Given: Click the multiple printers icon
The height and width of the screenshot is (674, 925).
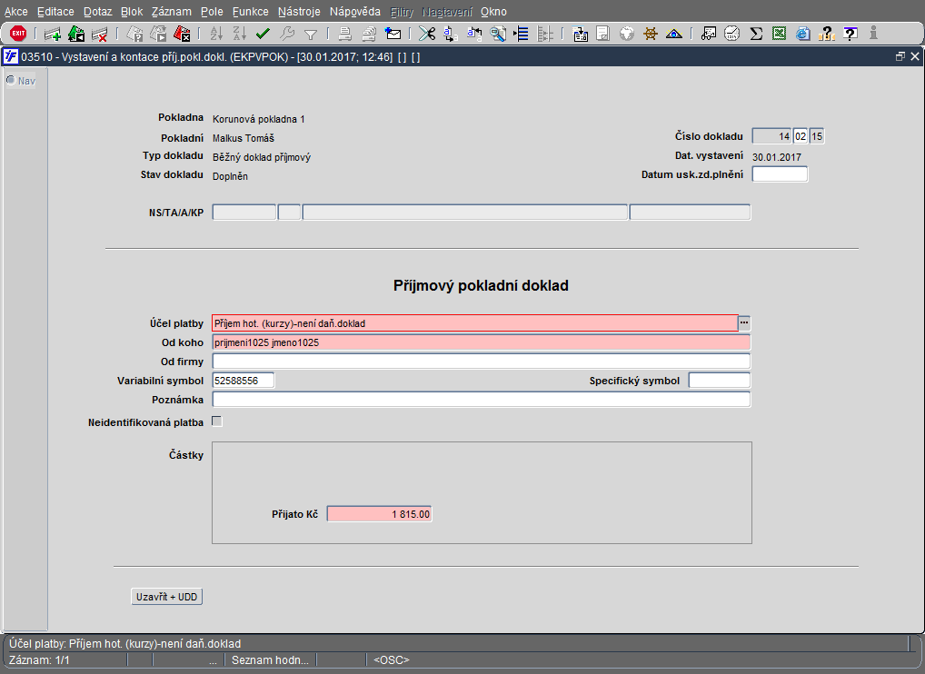Looking at the screenshot, I should point(369,35).
